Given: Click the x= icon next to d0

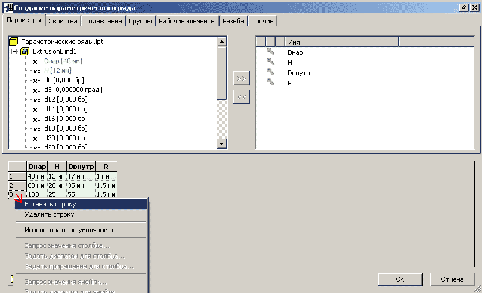Looking at the screenshot, I should click(x=37, y=81).
